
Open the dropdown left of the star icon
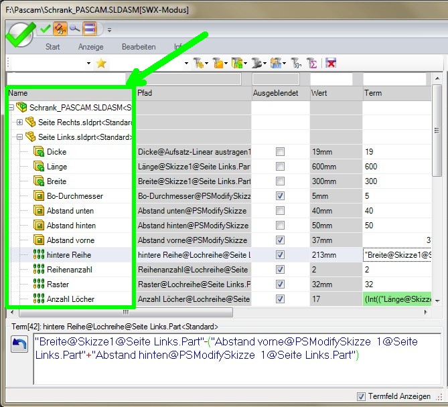(88, 64)
